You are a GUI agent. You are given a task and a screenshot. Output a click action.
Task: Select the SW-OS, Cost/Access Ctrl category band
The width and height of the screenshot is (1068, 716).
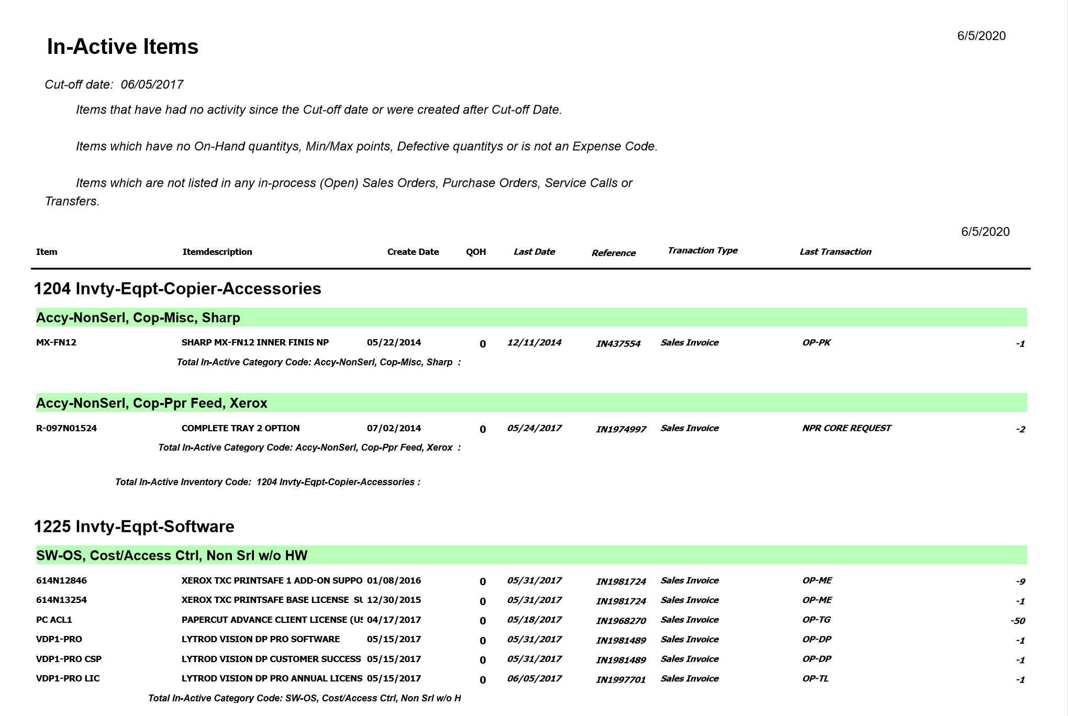click(531, 555)
